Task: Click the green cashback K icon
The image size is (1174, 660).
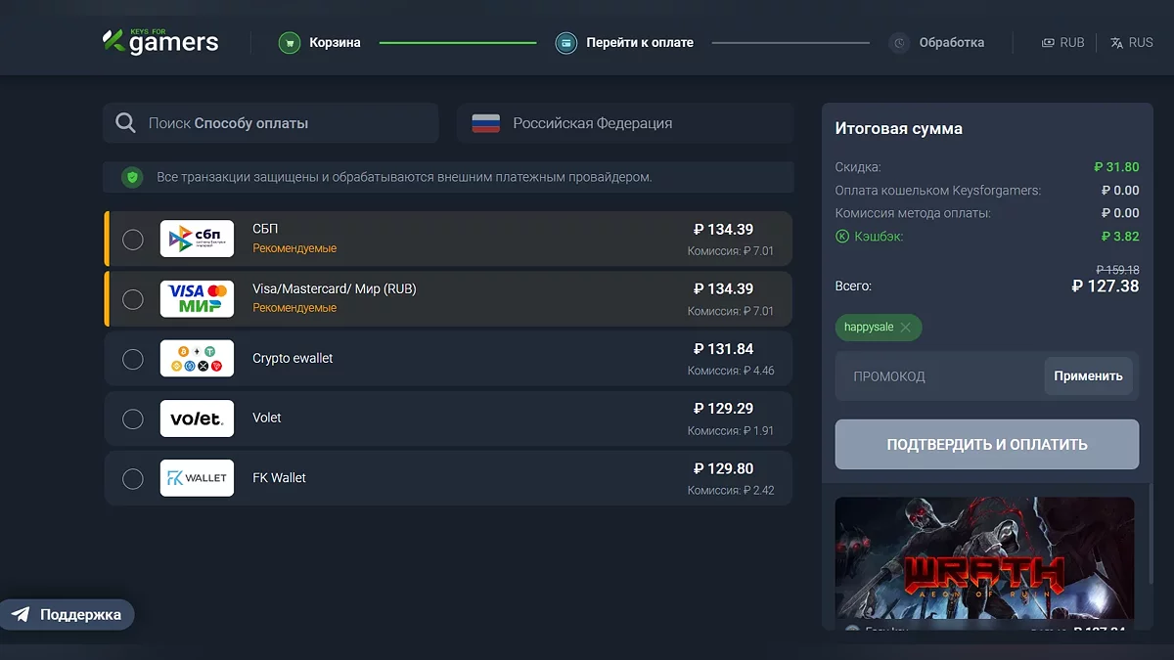Action: pos(842,236)
